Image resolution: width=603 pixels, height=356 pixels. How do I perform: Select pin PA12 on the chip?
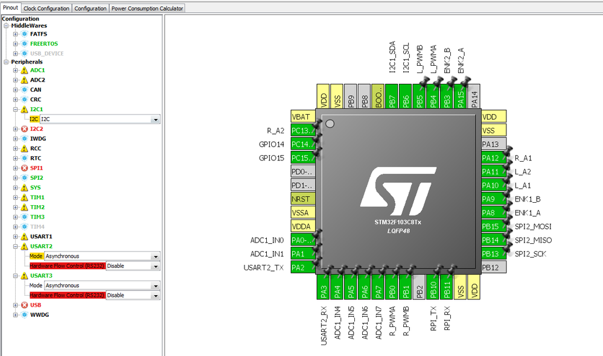point(494,158)
